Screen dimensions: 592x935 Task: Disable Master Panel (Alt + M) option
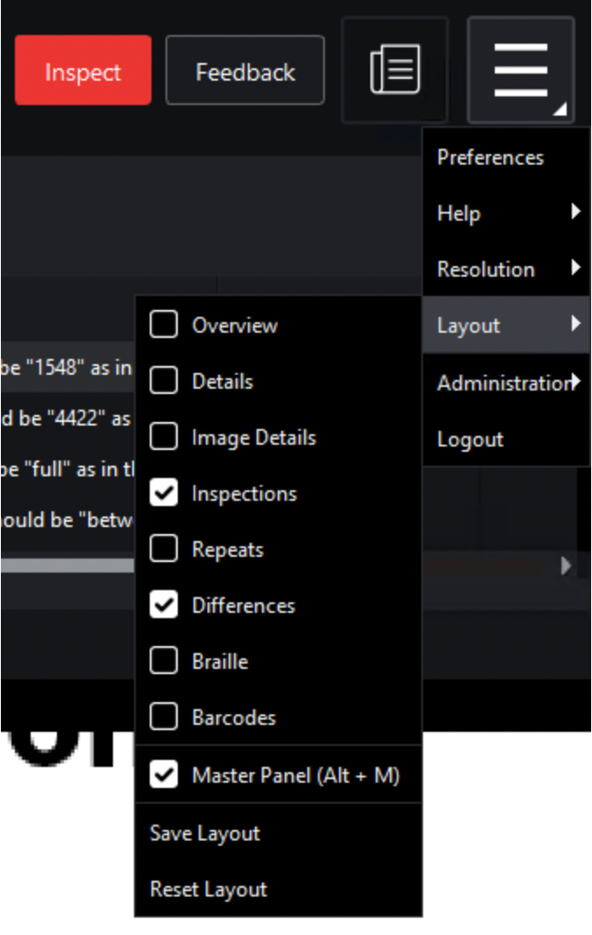[x=164, y=775]
